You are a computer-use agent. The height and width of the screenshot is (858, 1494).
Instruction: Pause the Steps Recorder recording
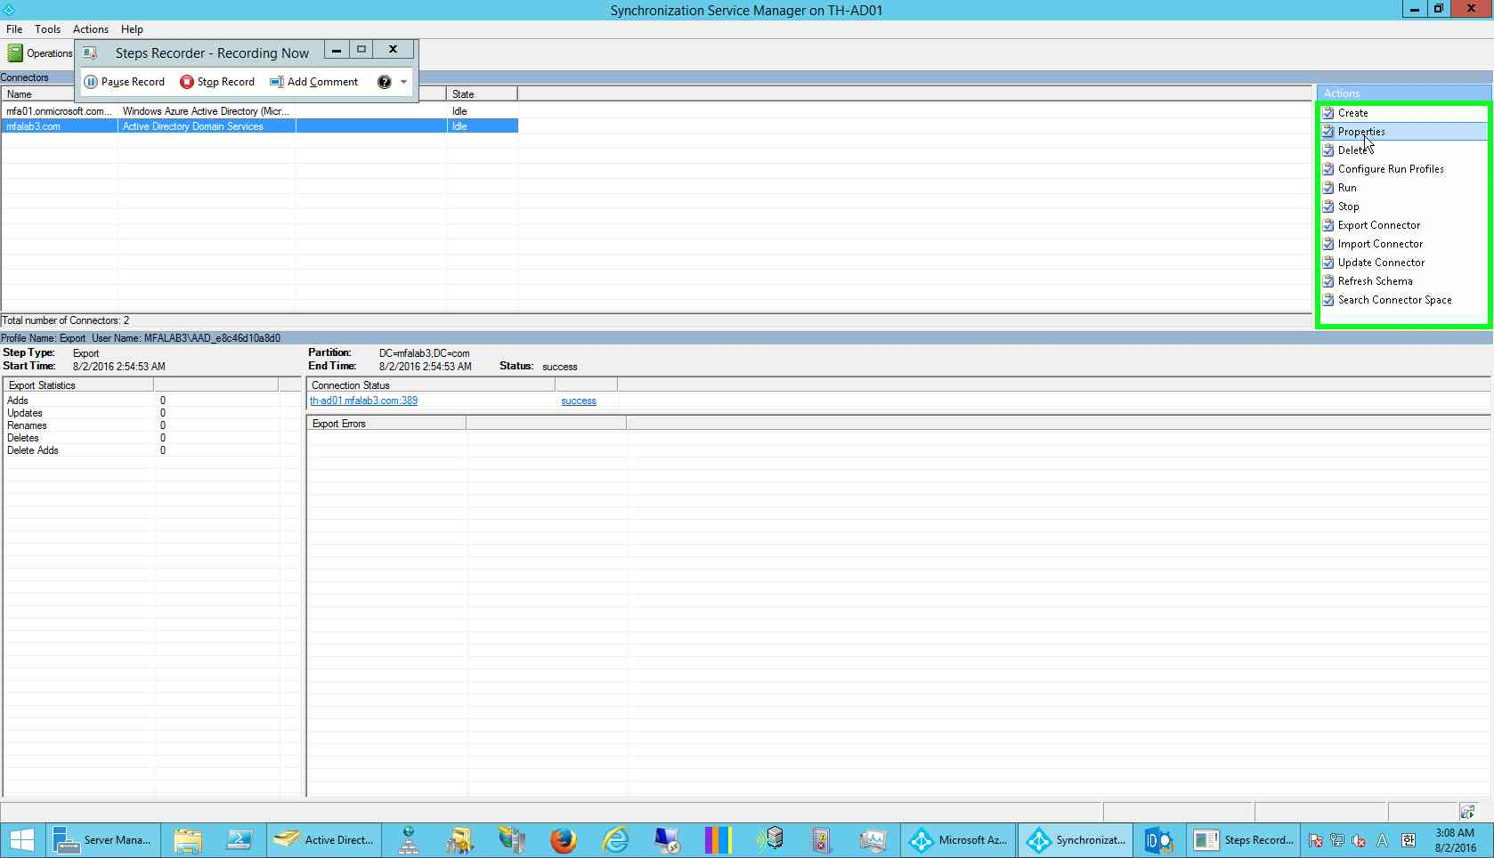click(125, 82)
